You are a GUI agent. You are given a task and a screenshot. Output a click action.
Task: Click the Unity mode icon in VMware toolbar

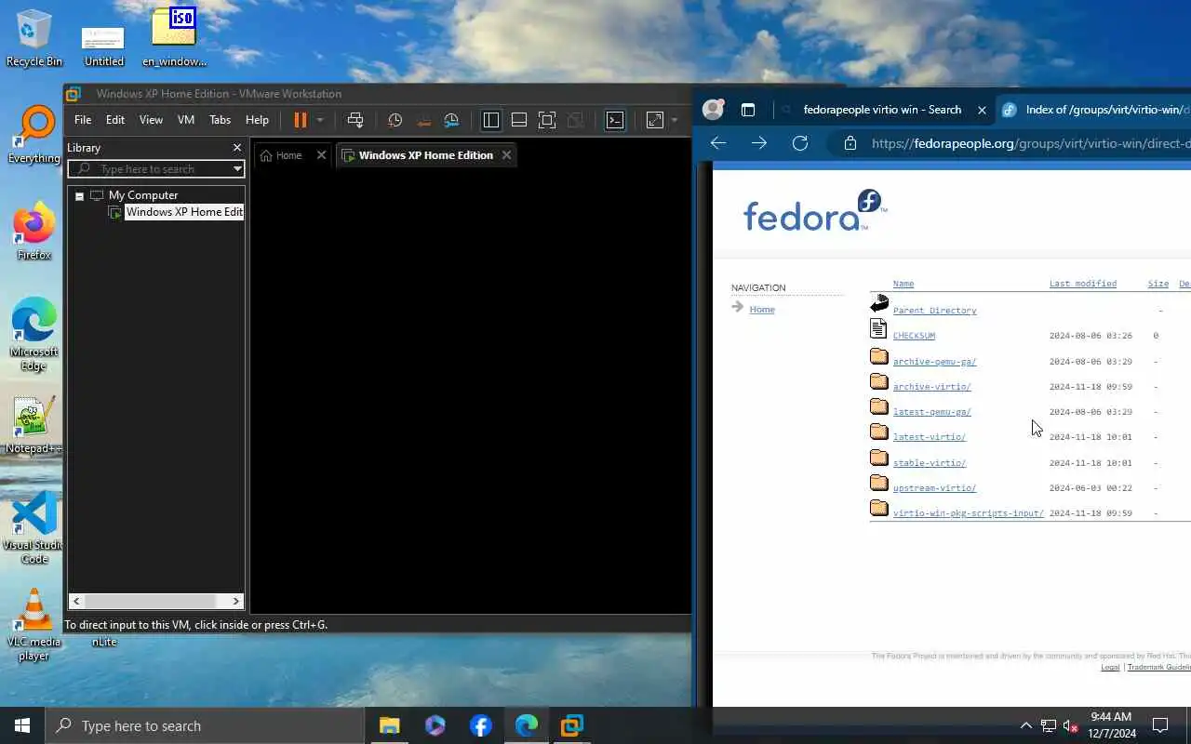tap(575, 120)
